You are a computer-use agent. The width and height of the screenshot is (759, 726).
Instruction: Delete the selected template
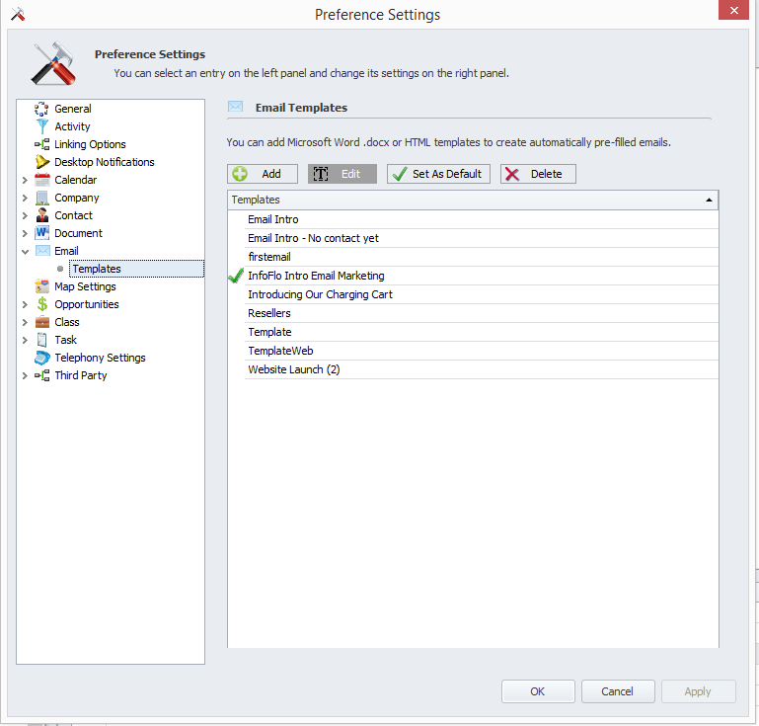[x=537, y=174]
